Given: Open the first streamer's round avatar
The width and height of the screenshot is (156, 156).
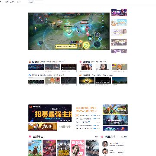Looking at the screenshot, I should (x=105, y=144).
